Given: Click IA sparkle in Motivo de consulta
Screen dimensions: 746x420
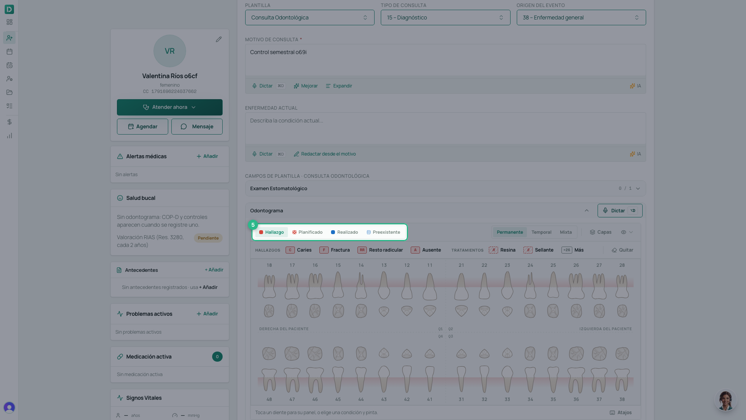Looking at the screenshot, I should (635, 86).
